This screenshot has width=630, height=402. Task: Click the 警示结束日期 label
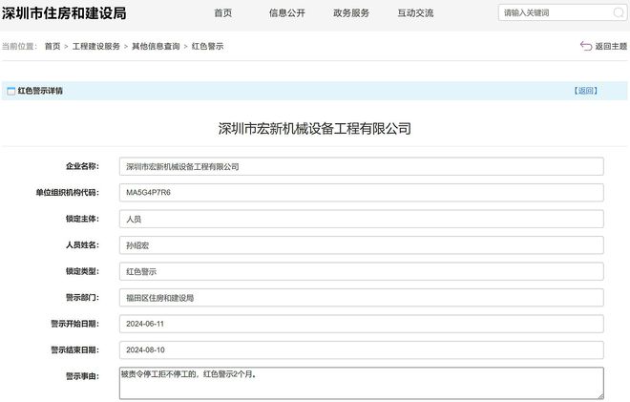[x=74, y=349]
